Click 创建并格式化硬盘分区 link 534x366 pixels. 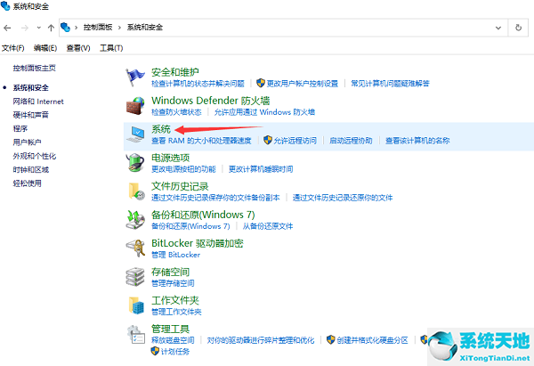(x=372, y=340)
